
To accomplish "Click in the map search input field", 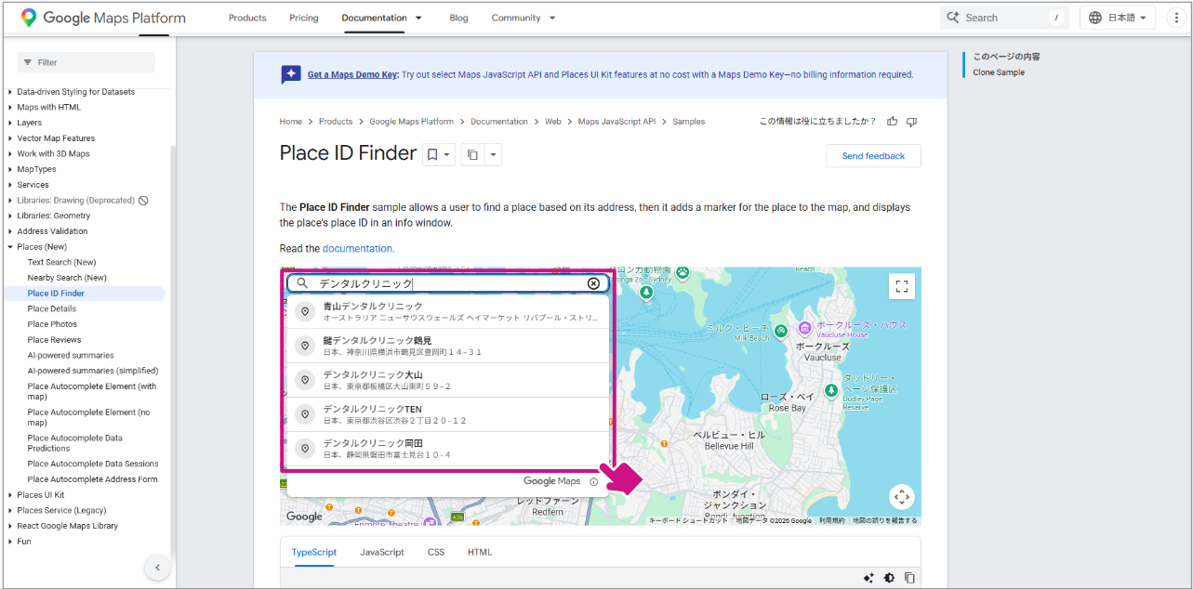I will [447, 283].
